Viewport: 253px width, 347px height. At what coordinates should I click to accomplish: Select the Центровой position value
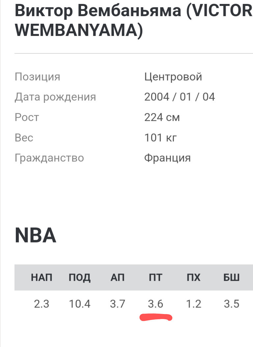[173, 77]
